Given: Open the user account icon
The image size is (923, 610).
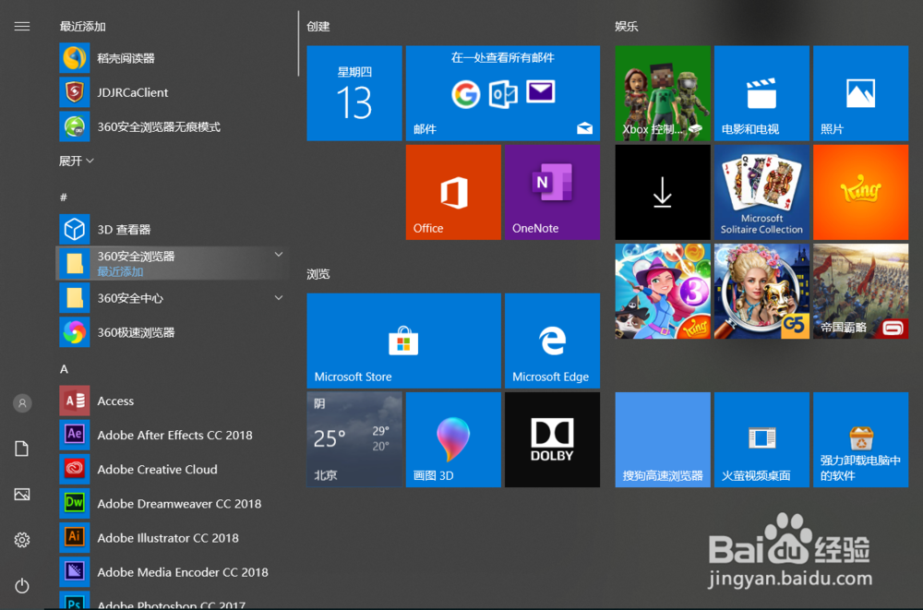Looking at the screenshot, I should pos(22,403).
